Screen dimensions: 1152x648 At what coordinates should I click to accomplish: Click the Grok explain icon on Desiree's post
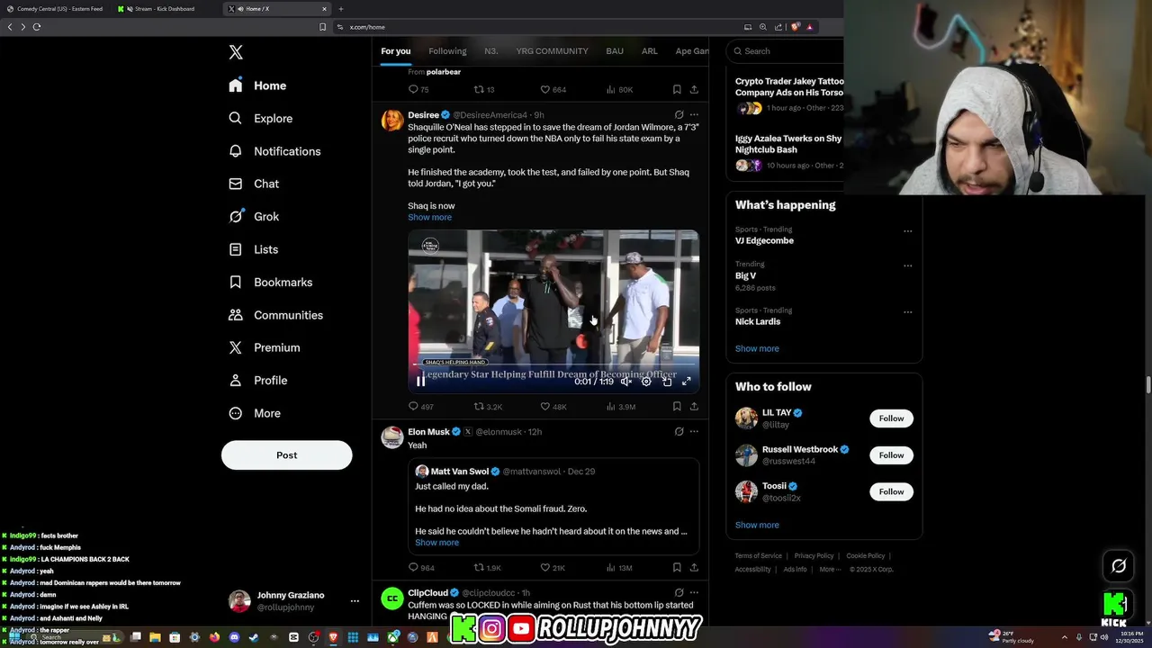pos(679,115)
